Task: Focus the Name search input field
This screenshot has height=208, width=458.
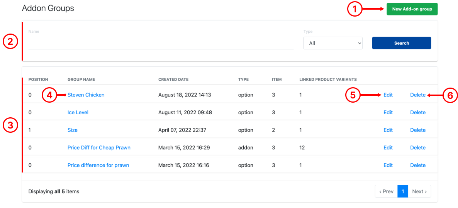Action: click(161, 43)
